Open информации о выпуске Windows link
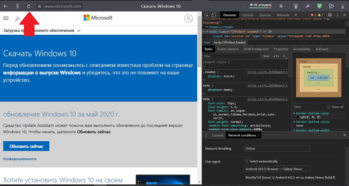 pos(42,73)
